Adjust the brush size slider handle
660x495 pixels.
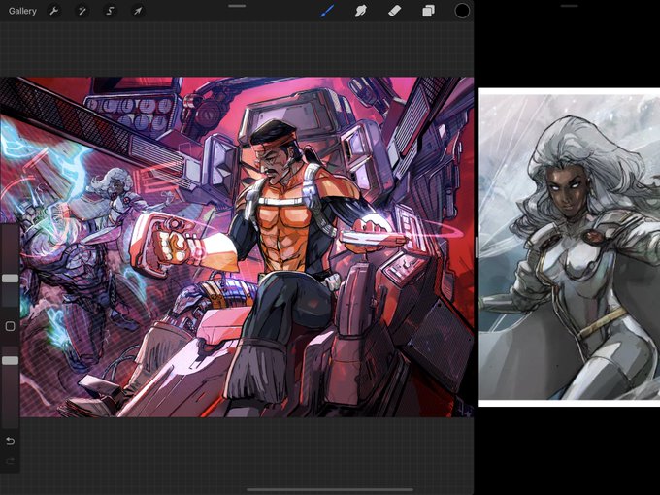[x=10, y=279]
